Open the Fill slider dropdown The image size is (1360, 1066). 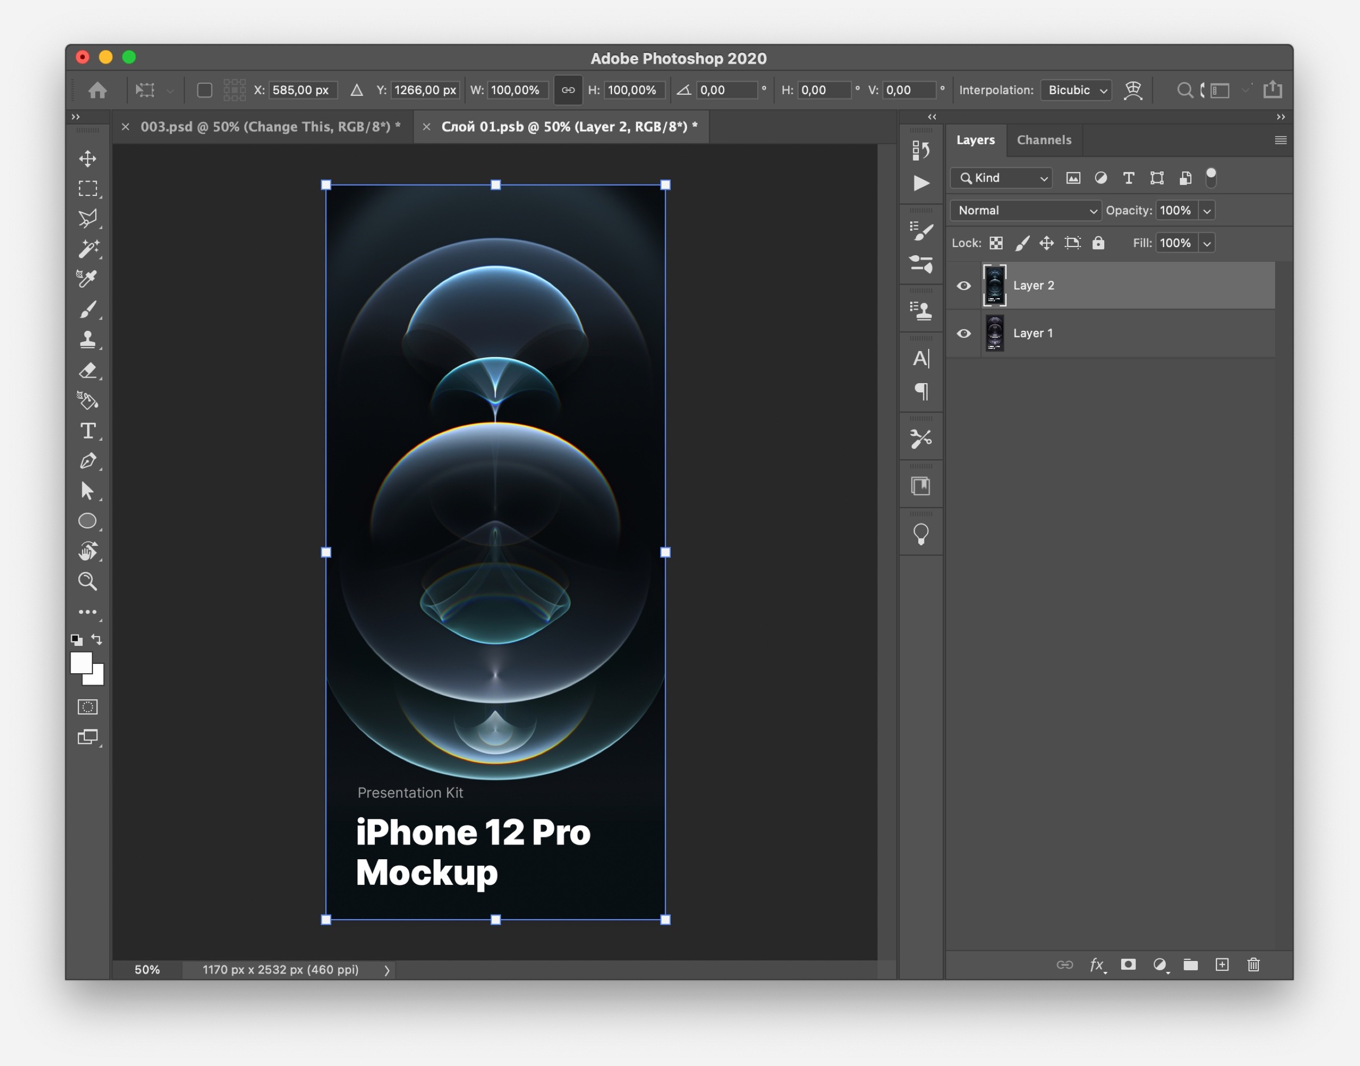(1207, 243)
